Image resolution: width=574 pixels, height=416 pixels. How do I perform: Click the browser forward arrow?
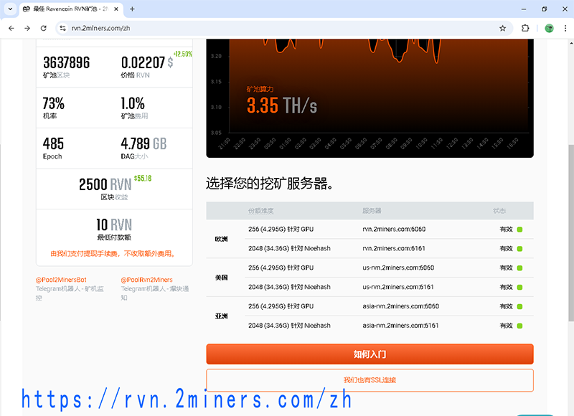(27, 28)
